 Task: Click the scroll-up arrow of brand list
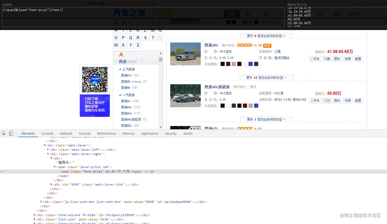[x=161, y=53]
